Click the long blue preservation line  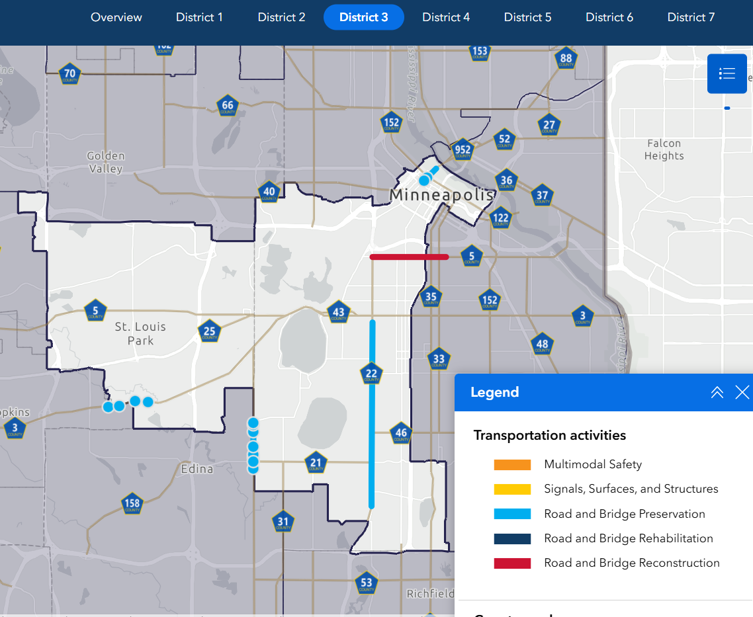tap(372, 450)
